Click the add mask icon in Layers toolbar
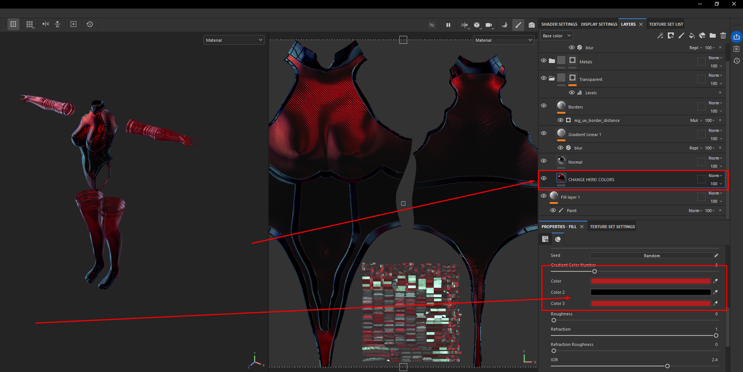Viewport: 743px width, 372px height. click(671, 36)
